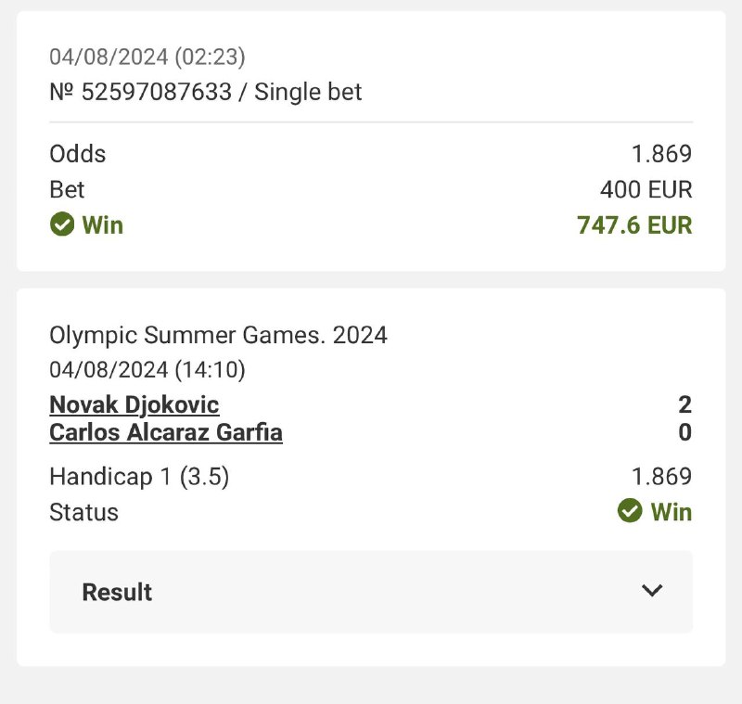Click the bet placement date 04/08/2024 (02:23)
Screen dimensions: 742x704
click(147, 57)
